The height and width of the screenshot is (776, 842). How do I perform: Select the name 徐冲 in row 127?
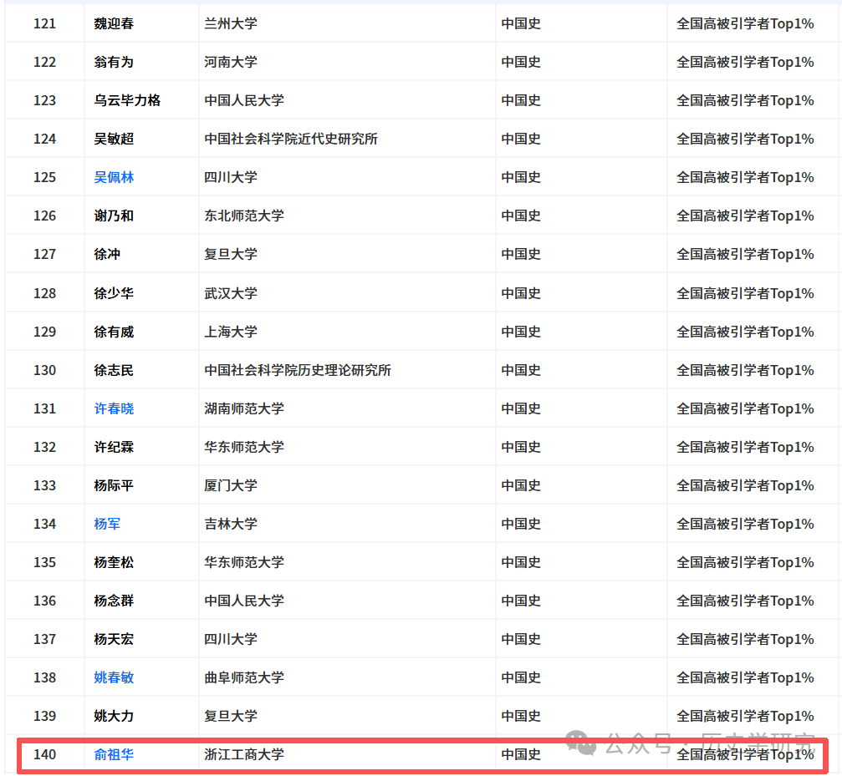(x=107, y=254)
